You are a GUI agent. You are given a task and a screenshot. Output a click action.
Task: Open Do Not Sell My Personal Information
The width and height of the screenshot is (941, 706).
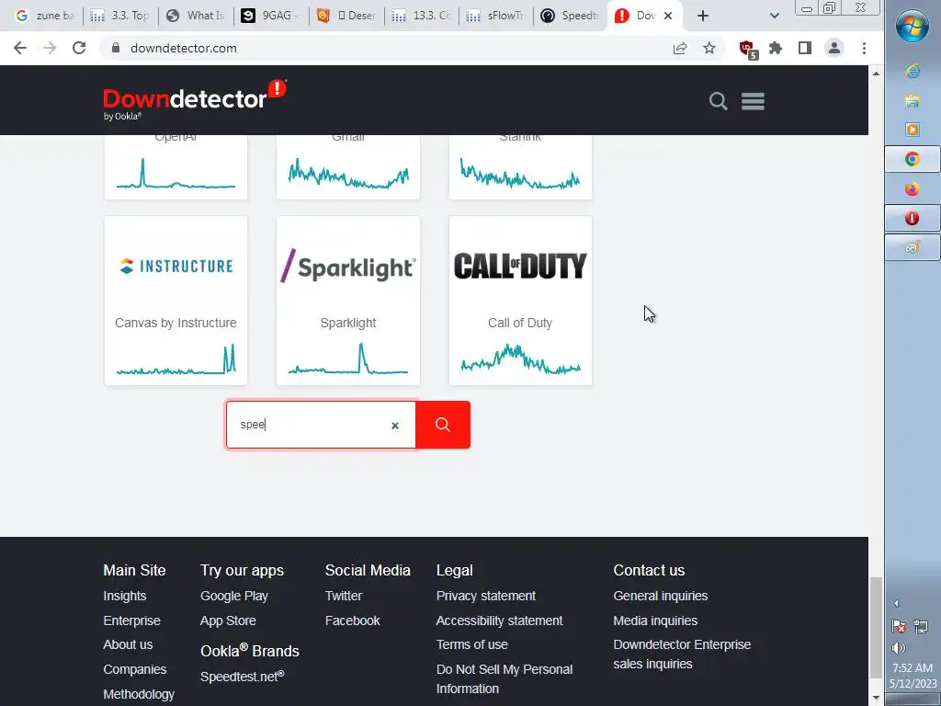[x=505, y=678]
